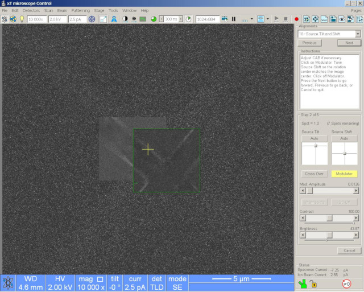The image size is (364, 292).
Task: Click the pause scan icon
Action: pyautogui.click(x=233, y=19)
